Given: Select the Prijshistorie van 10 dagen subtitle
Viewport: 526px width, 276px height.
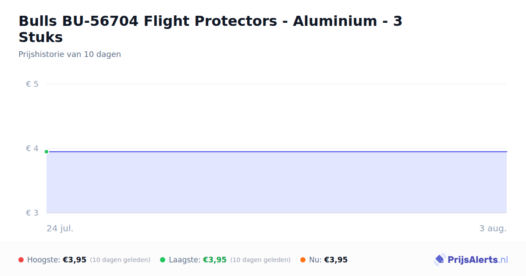Looking at the screenshot, I should pyautogui.click(x=70, y=54).
